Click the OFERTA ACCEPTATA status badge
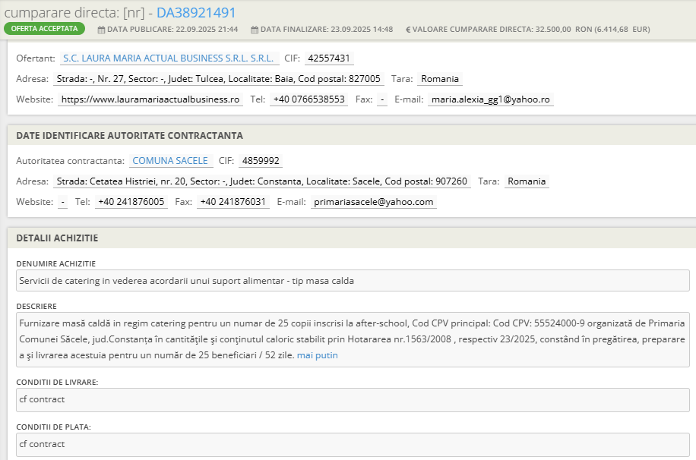Screen dimensions: 696x460 44,29
